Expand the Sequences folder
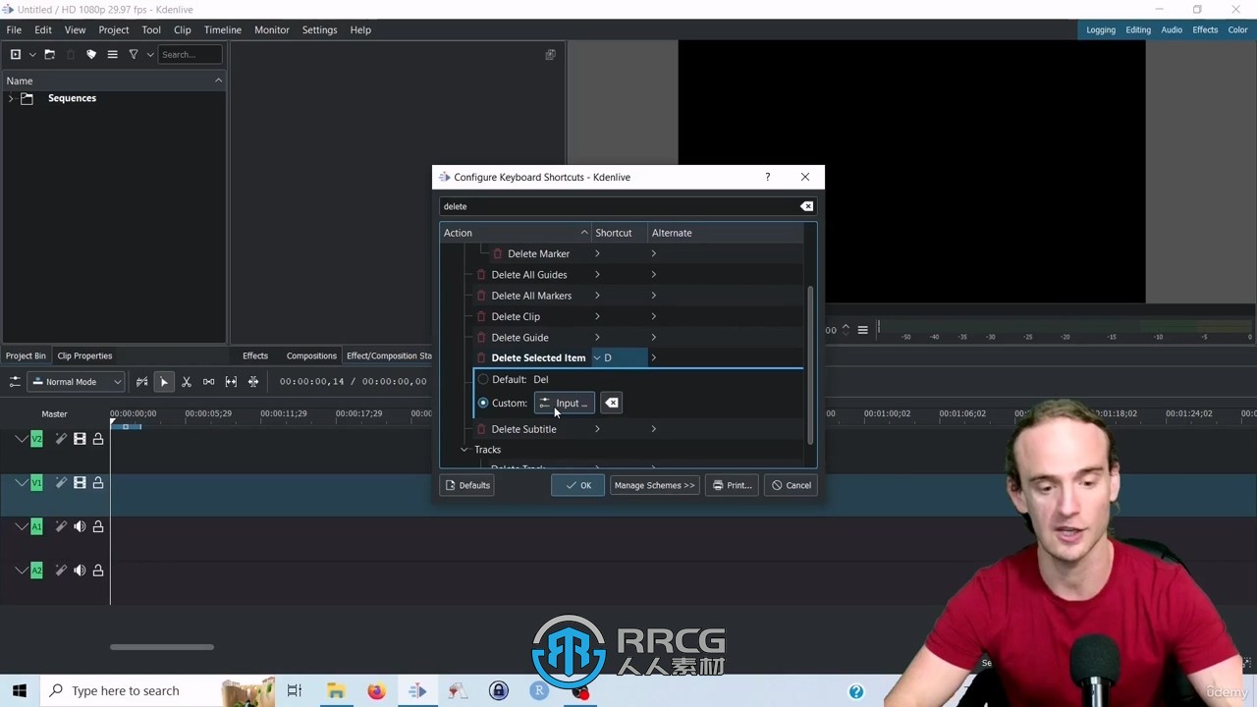1257x707 pixels. pyautogui.click(x=11, y=98)
